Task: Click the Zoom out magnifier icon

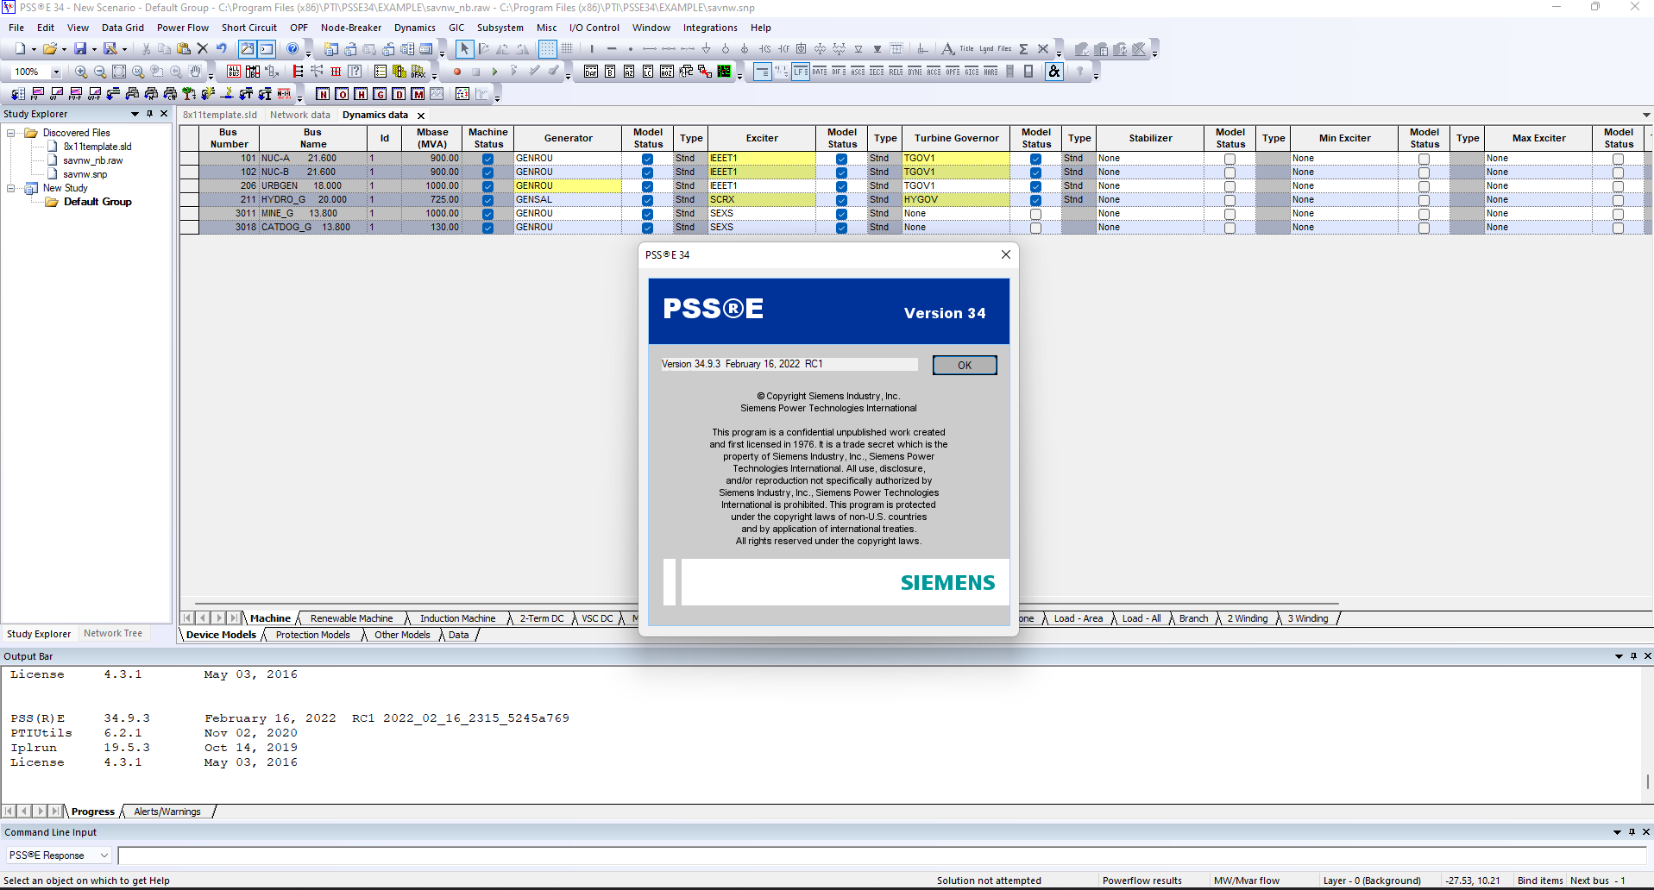Action: (x=100, y=72)
